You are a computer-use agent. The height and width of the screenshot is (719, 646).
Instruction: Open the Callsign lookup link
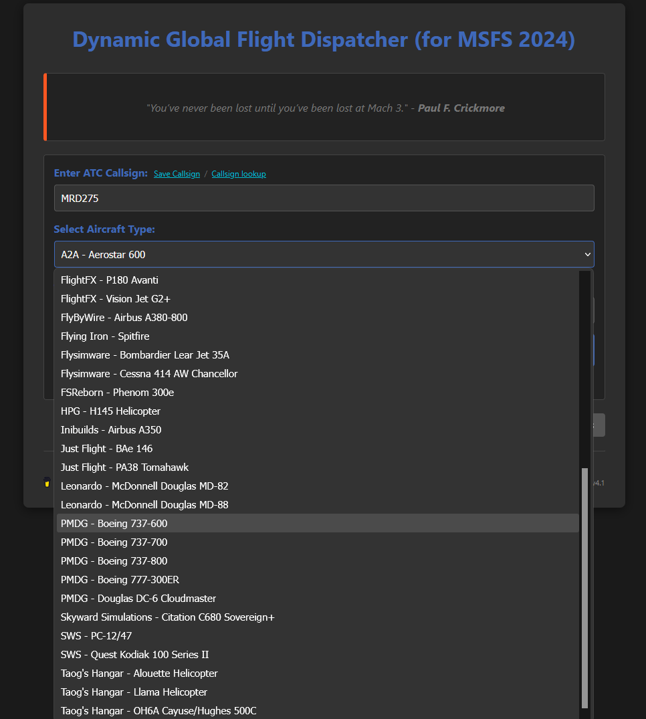[239, 174]
